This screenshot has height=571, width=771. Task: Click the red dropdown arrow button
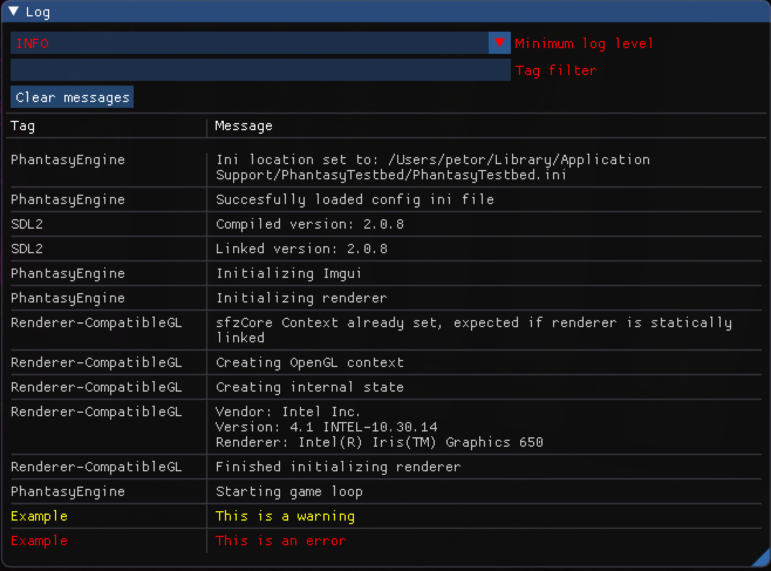[499, 43]
